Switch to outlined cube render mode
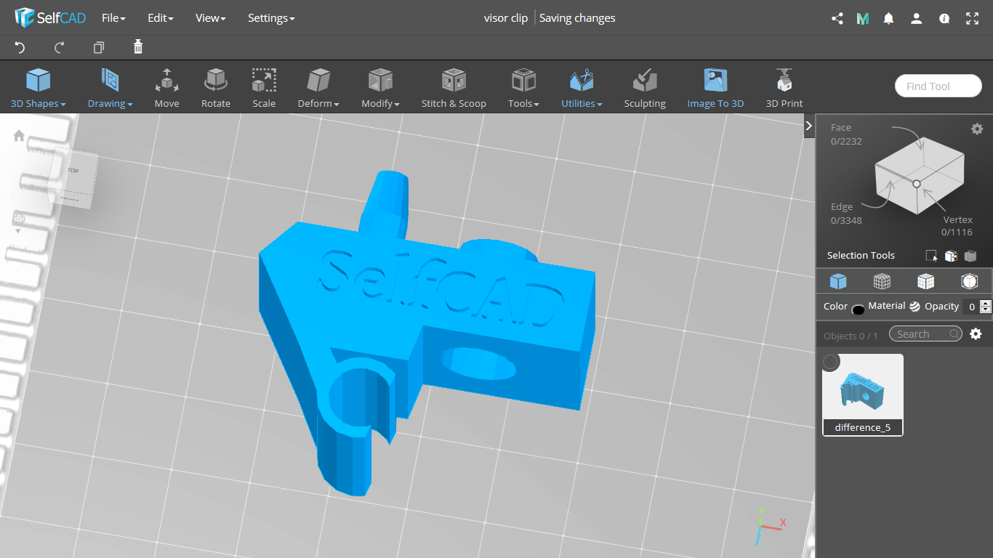993x558 pixels. [x=969, y=281]
